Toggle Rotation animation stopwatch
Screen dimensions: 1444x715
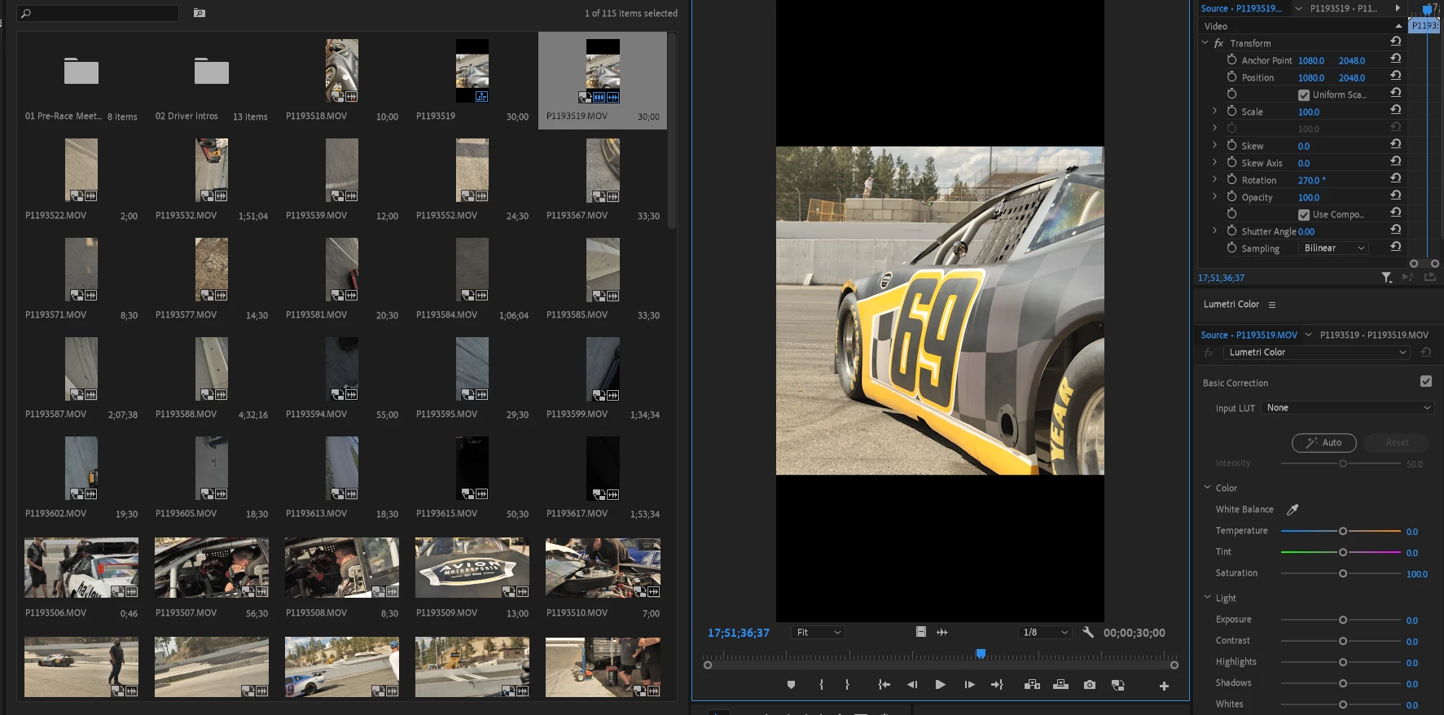1231,180
